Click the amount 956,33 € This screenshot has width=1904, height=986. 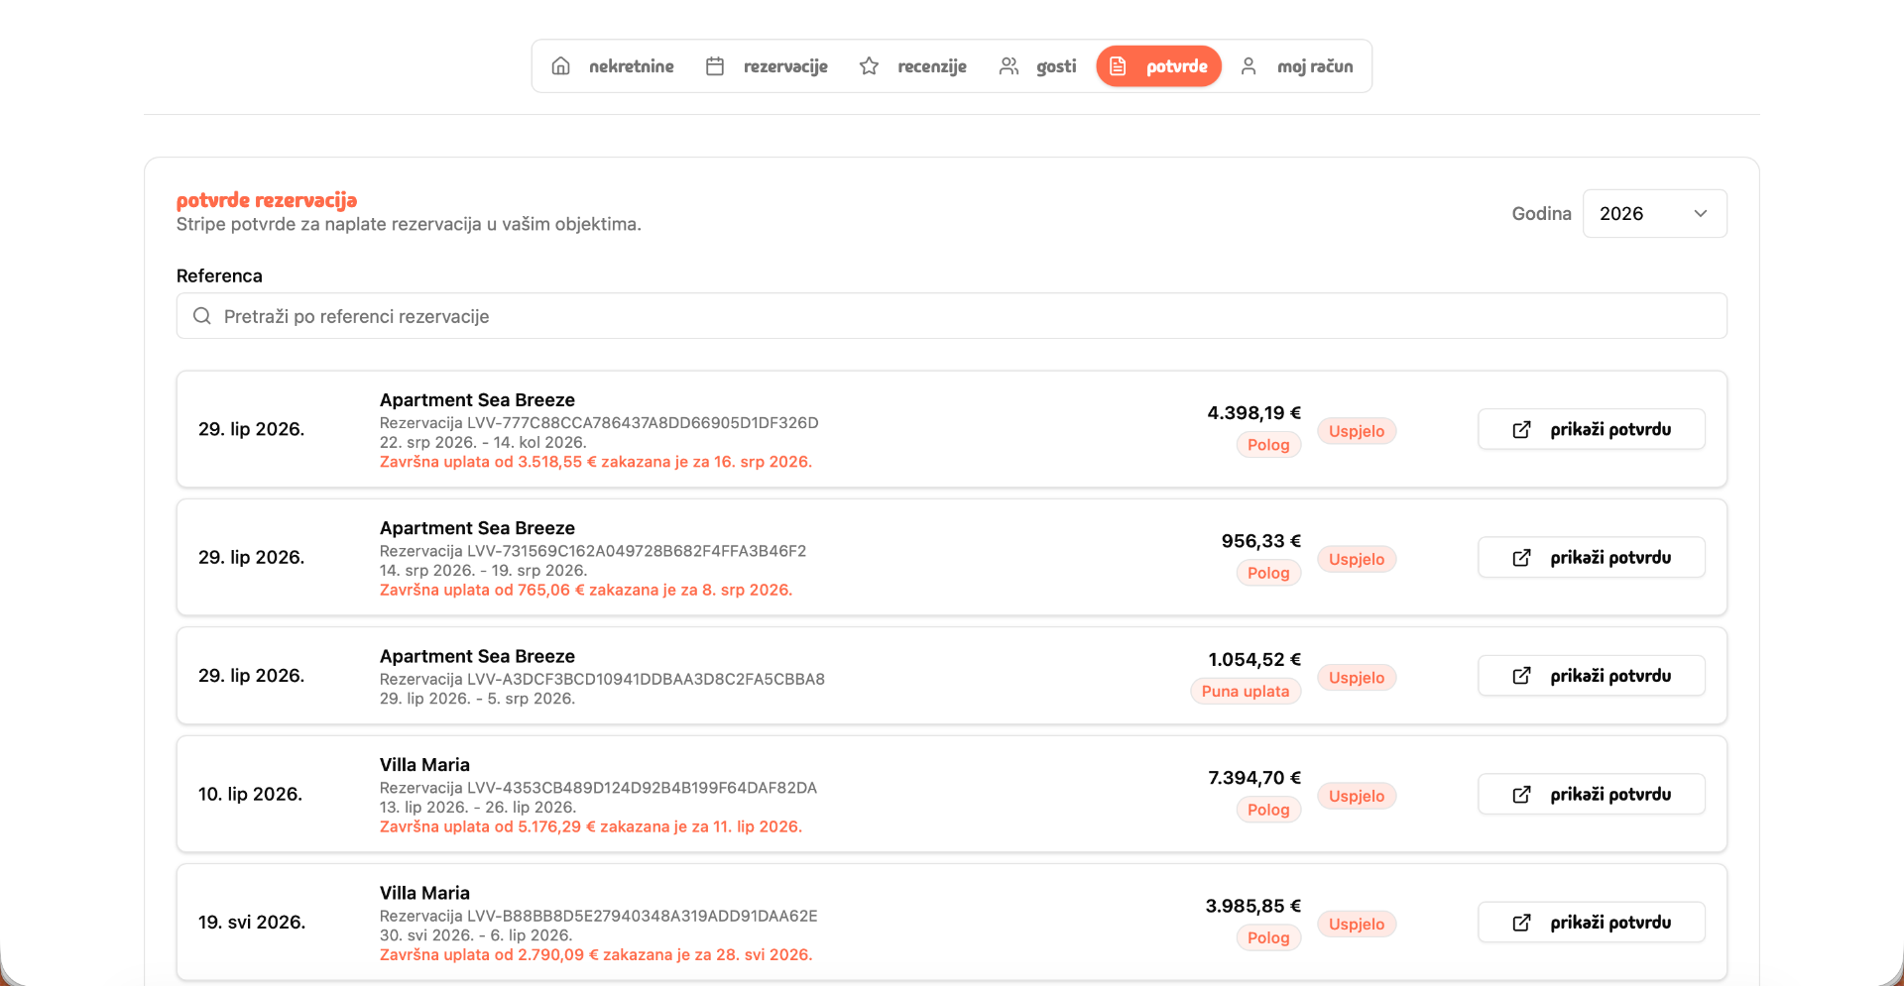pyautogui.click(x=1261, y=541)
